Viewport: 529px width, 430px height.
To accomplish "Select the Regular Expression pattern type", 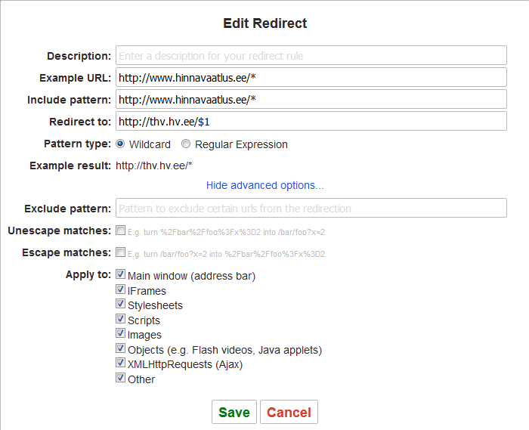I will [x=186, y=144].
